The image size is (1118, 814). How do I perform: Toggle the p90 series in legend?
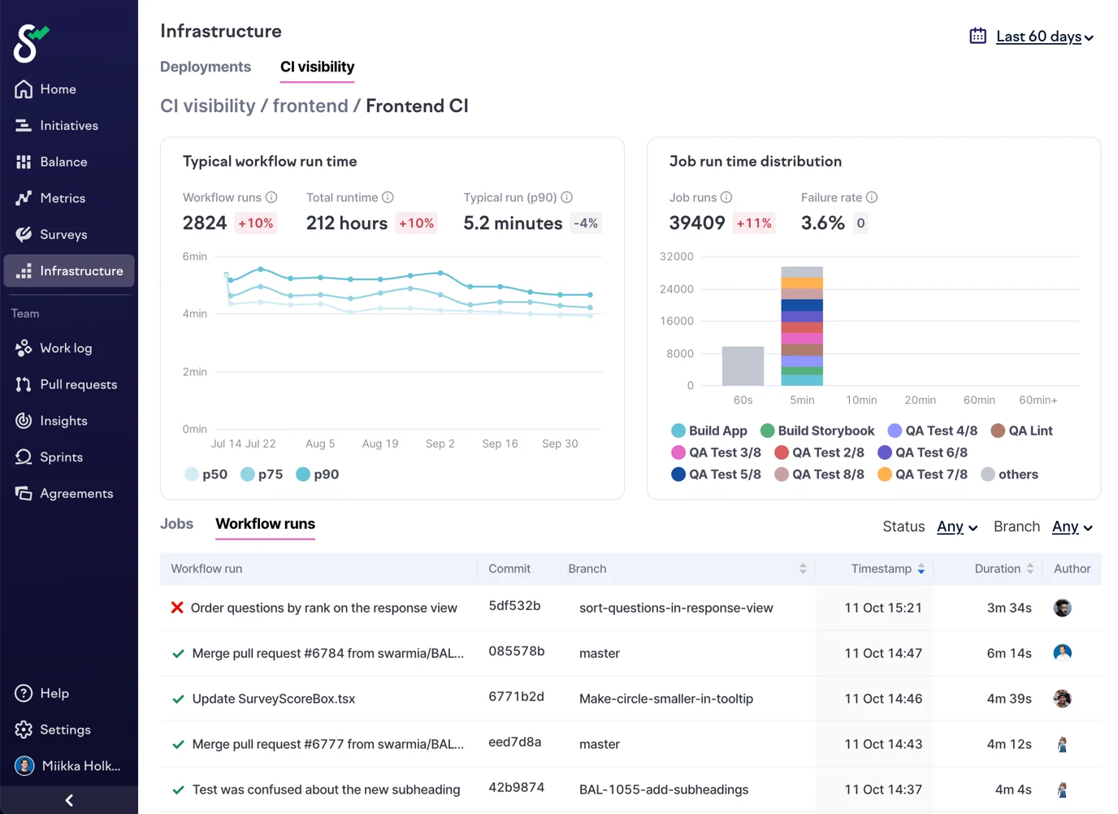pyautogui.click(x=317, y=474)
